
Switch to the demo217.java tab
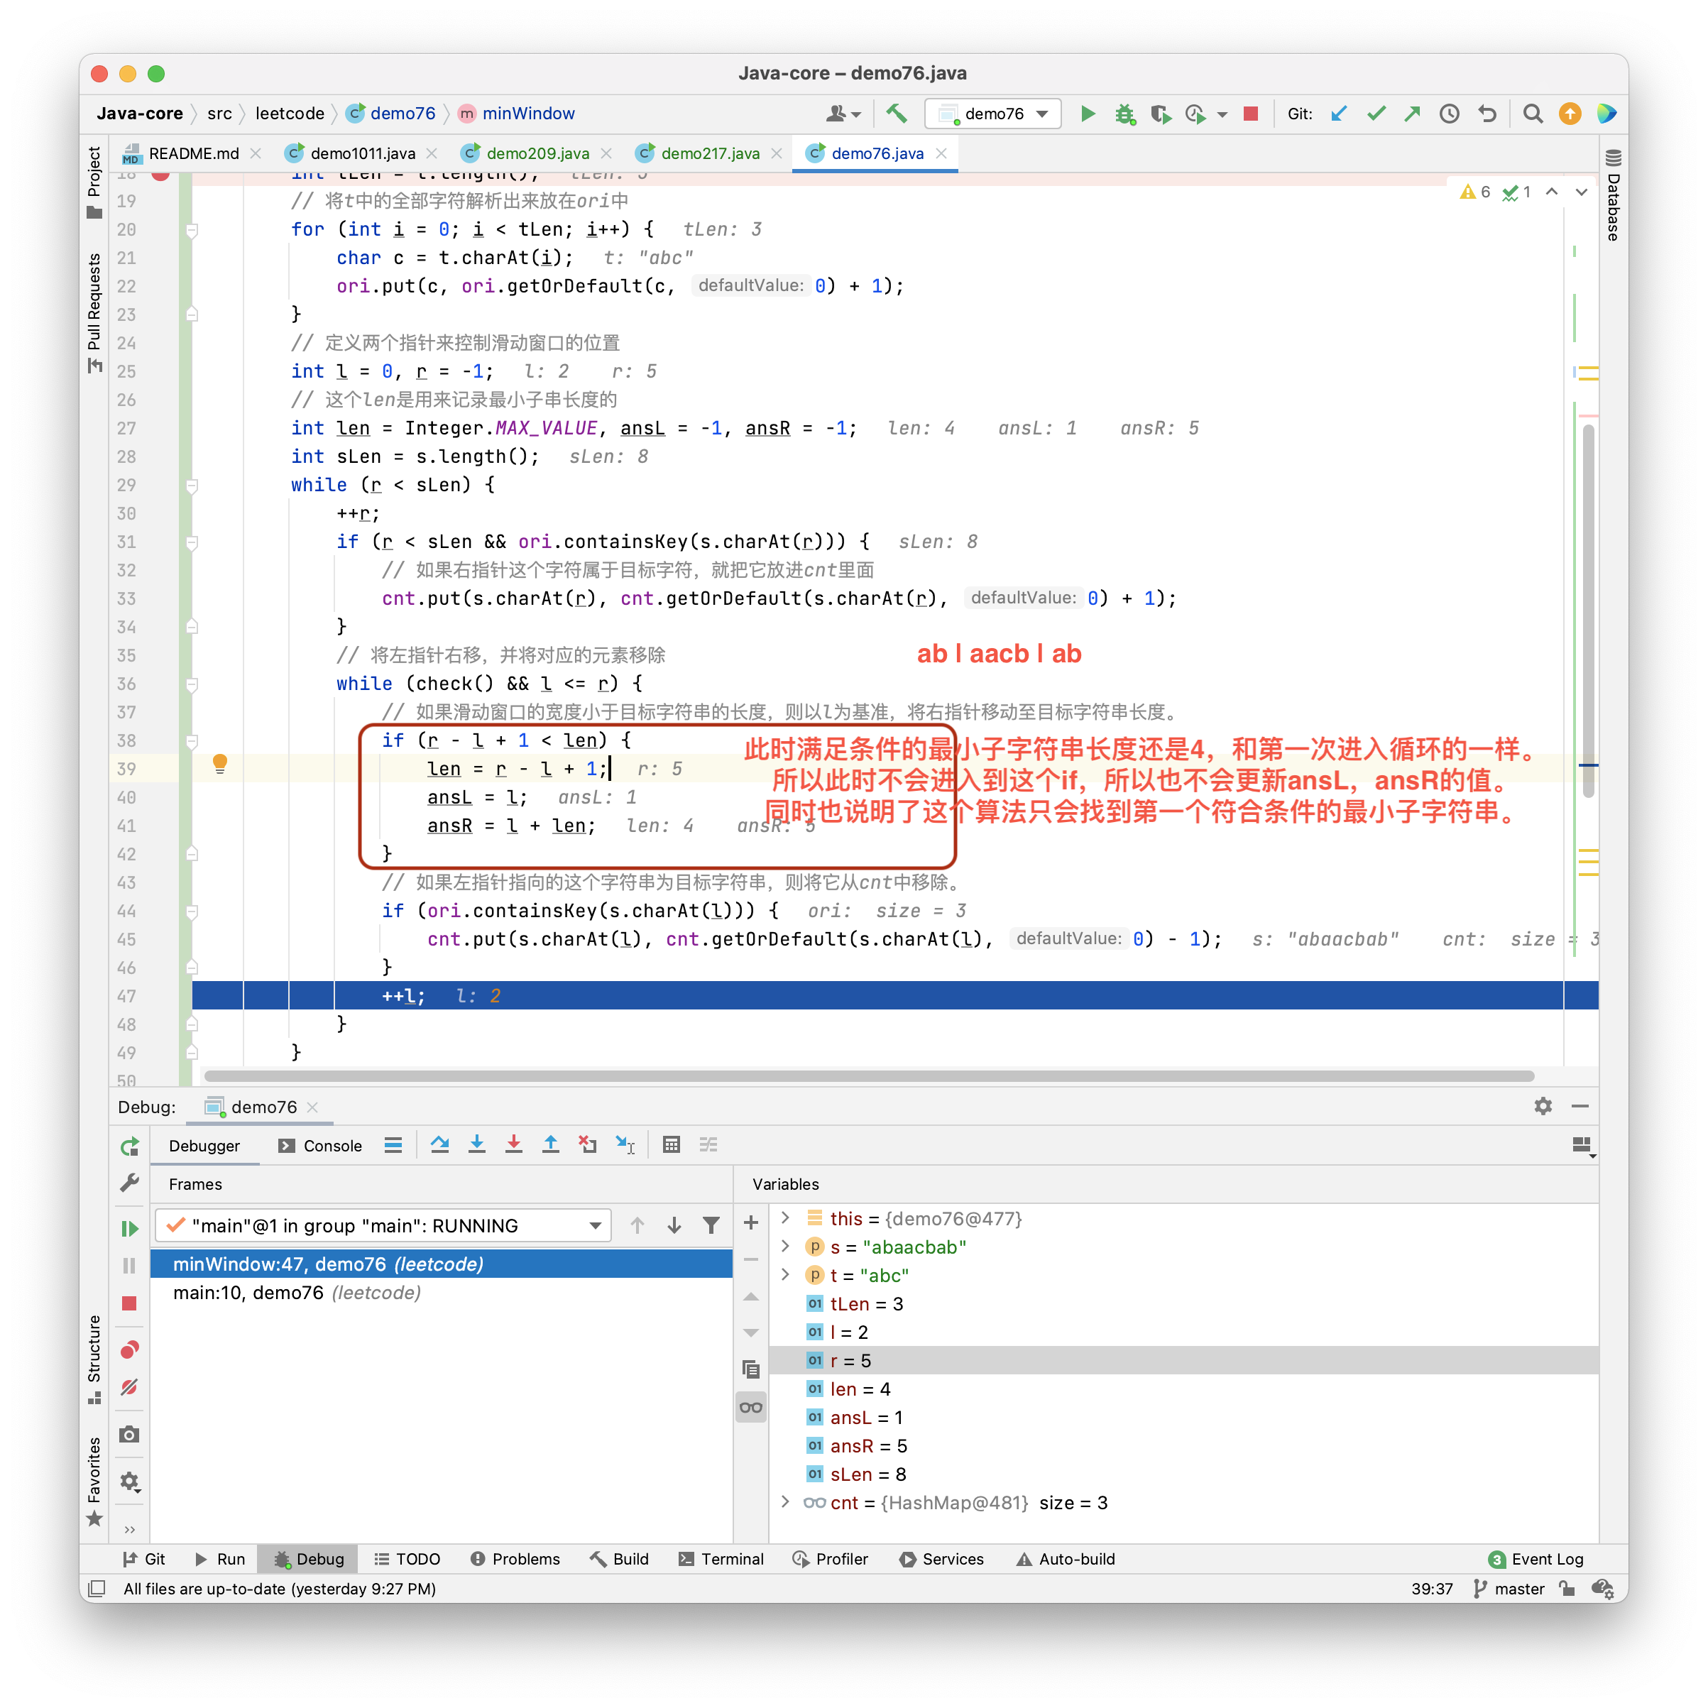pos(710,153)
